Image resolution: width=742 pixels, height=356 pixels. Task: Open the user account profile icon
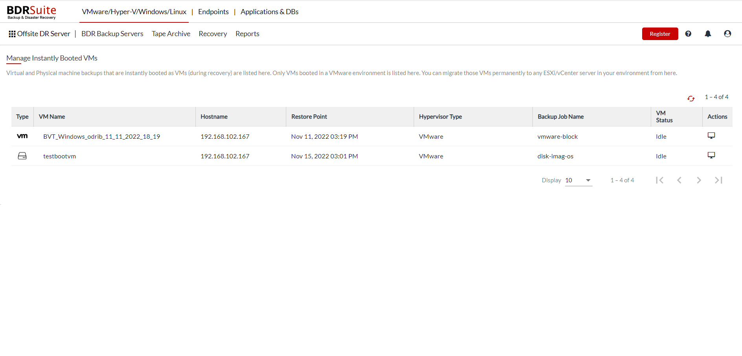pos(727,34)
